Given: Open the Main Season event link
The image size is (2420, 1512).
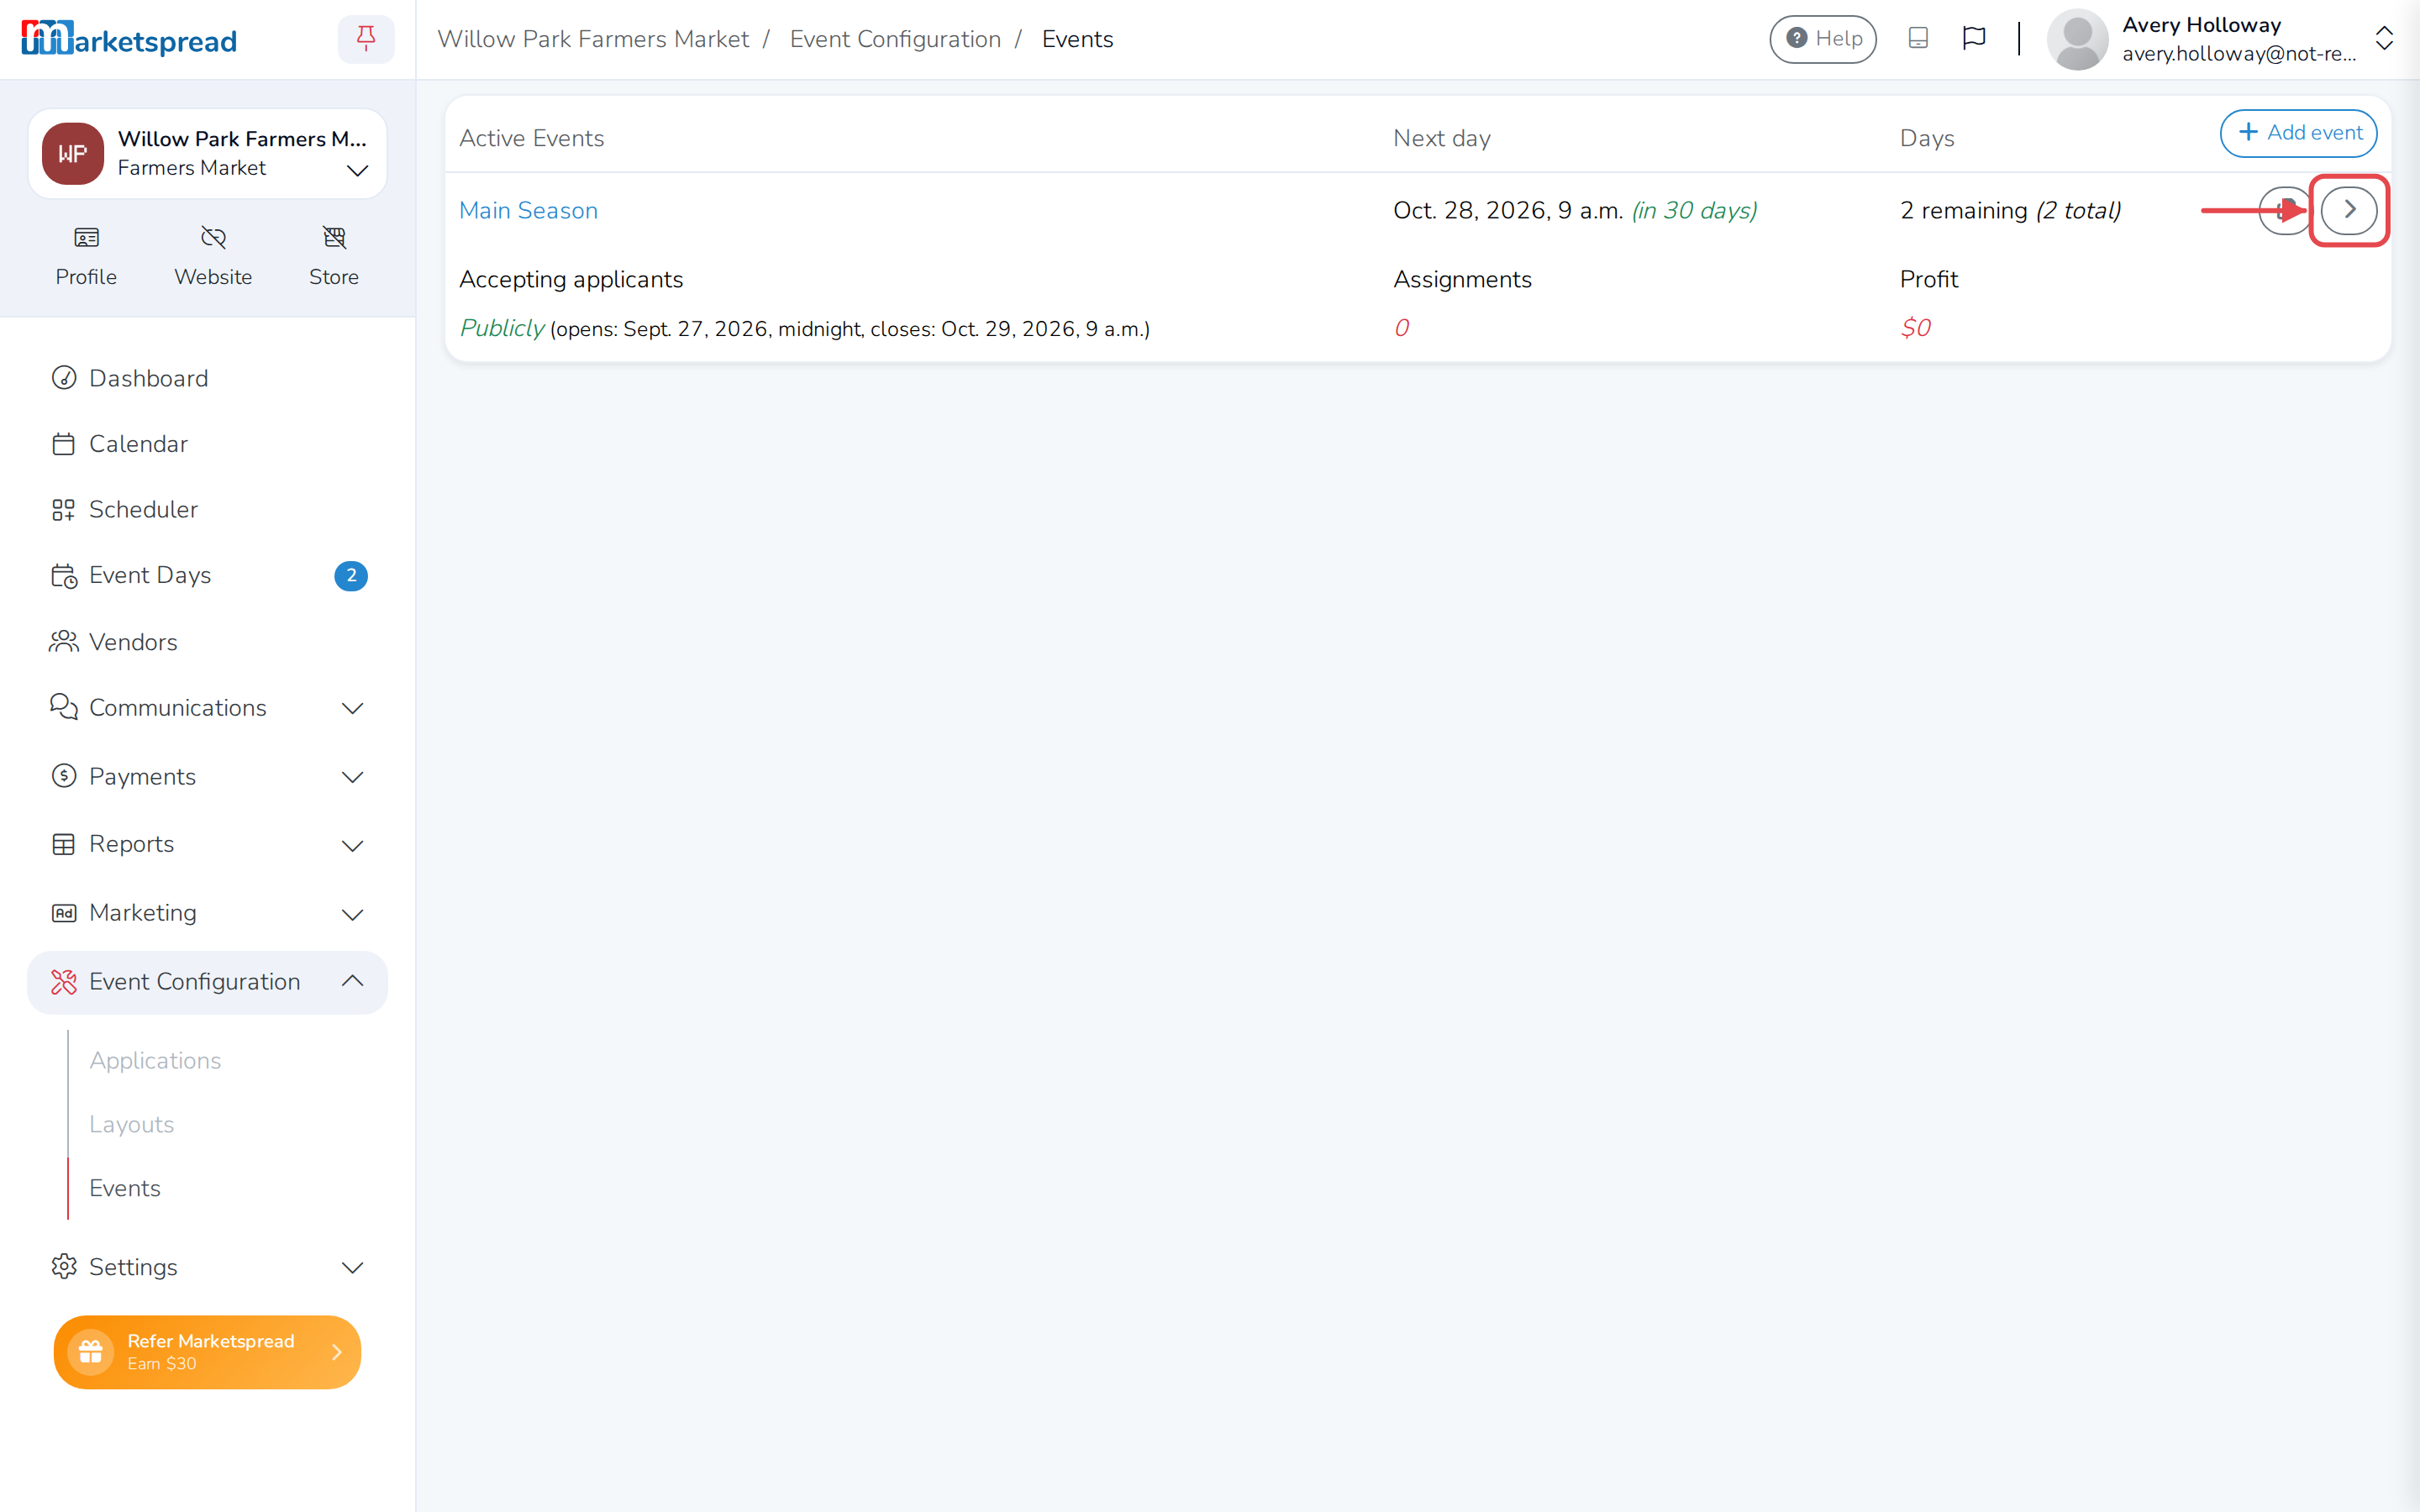Looking at the screenshot, I should 528,210.
